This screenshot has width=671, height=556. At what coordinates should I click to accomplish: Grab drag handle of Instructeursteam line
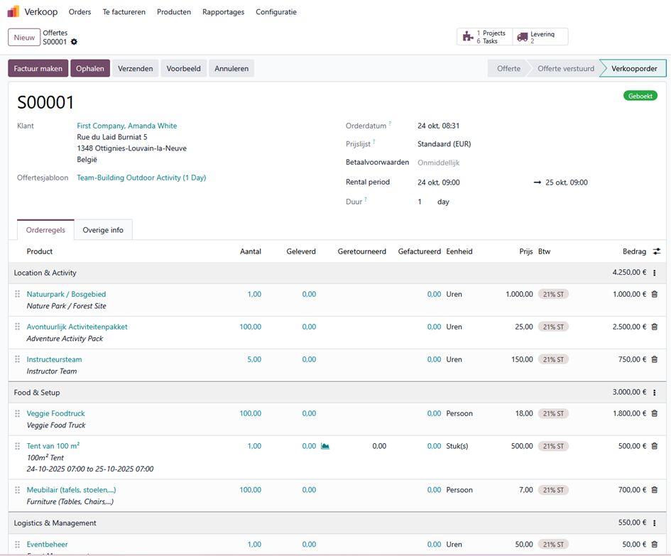point(18,359)
